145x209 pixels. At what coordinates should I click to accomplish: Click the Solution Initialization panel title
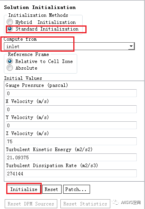click(40, 7)
